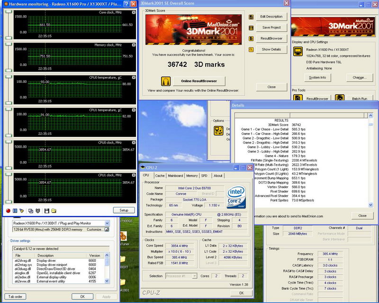Click the double down-chevron icon in monitoring toolbar
The width and height of the screenshot is (379, 303).
click(x=38, y=211)
